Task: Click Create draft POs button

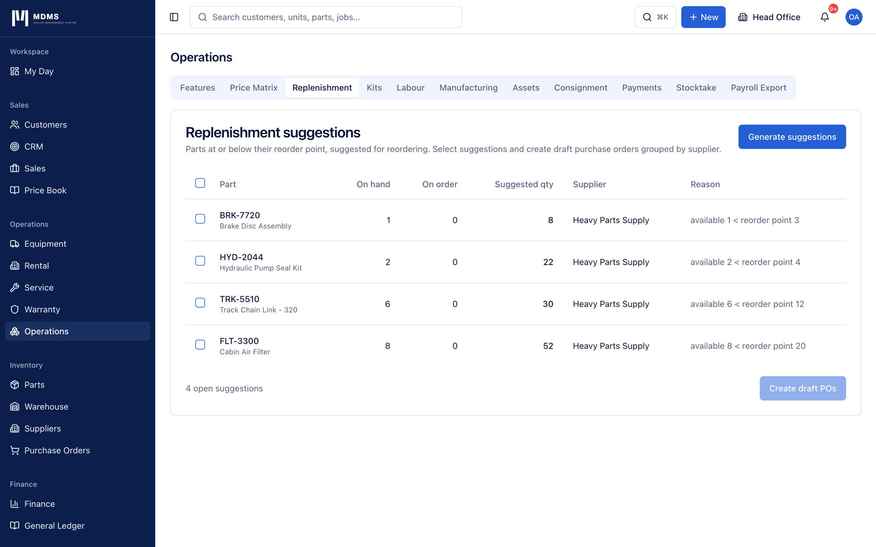Action: (802, 388)
